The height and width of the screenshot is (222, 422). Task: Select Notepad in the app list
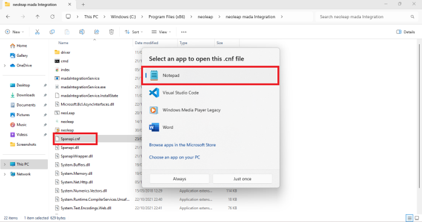click(210, 76)
